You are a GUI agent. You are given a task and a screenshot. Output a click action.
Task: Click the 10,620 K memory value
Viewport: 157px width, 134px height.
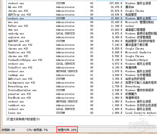pyautogui.click(x=116, y=30)
